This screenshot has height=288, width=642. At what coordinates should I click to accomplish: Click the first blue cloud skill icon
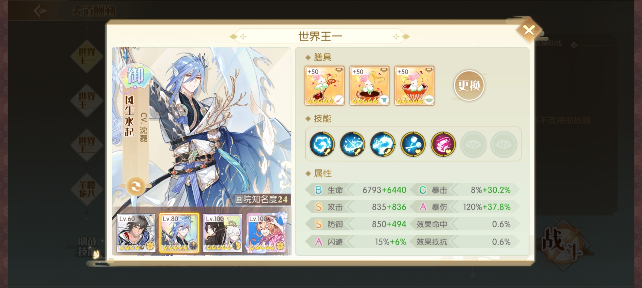322,144
